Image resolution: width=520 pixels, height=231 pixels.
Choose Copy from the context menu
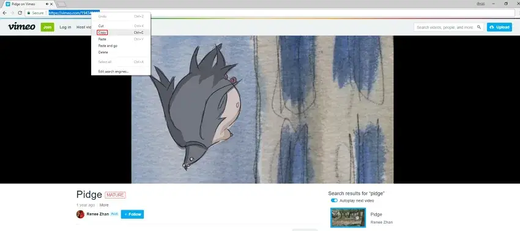point(102,32)
